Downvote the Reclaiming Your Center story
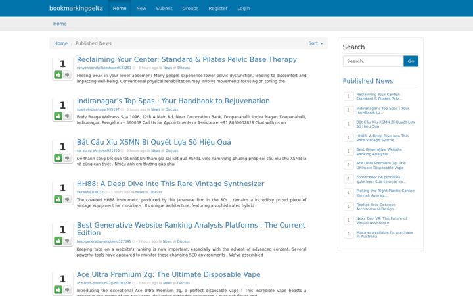 (67, 74)
